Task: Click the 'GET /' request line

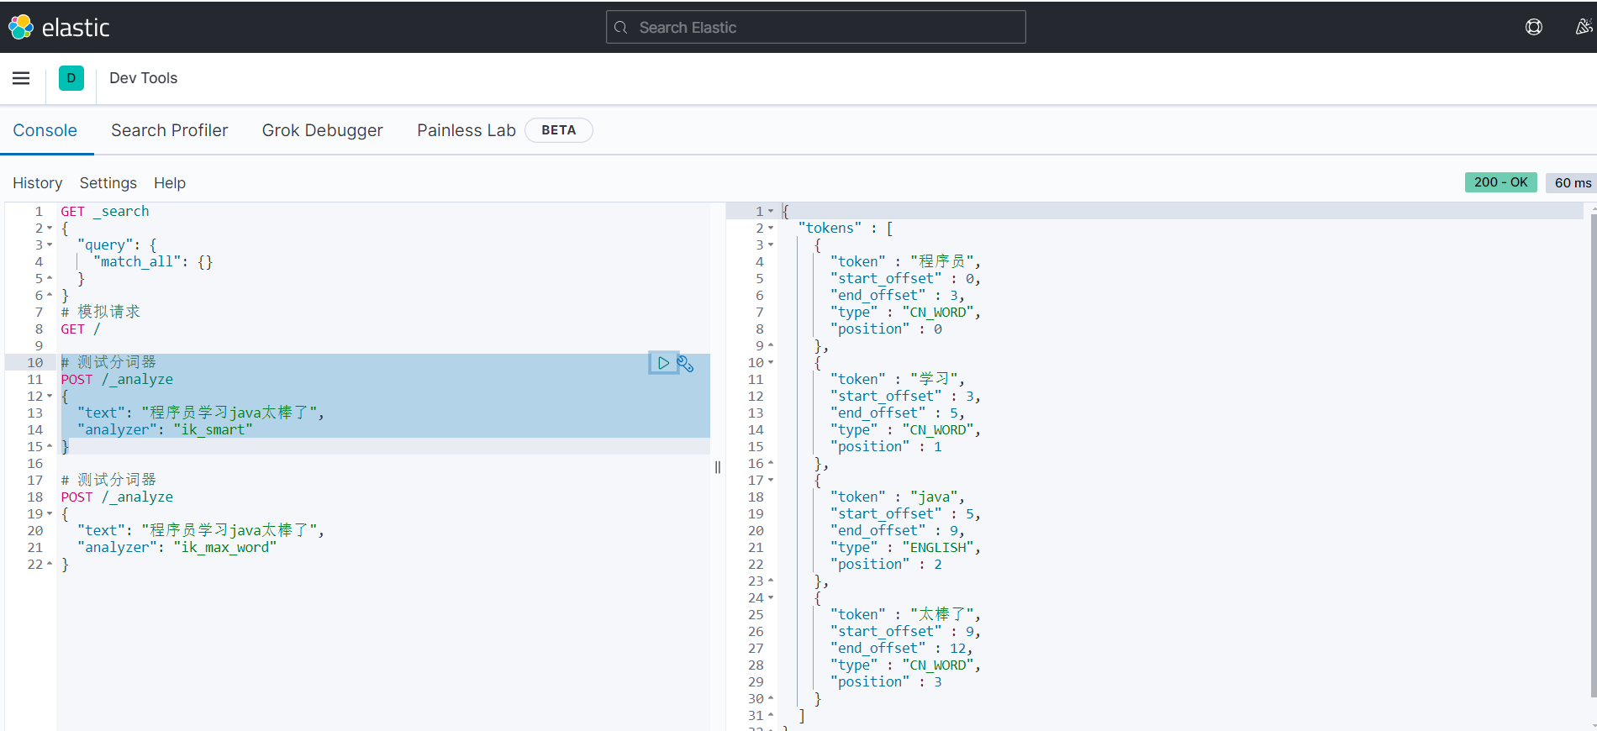Action: tap(81, 329)
